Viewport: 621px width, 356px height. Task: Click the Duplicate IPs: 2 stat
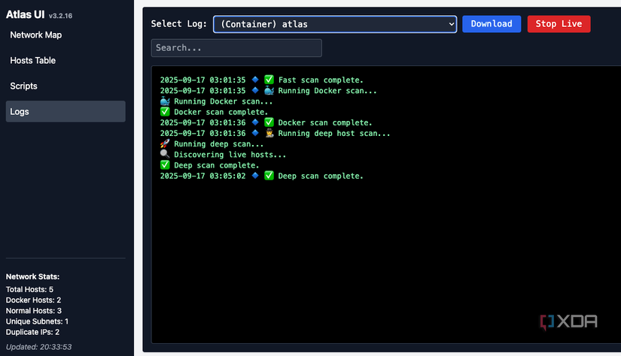click(x=32, y=332)
